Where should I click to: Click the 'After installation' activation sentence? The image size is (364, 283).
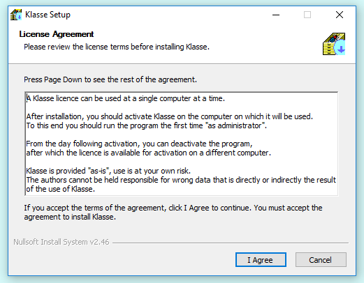pos(169,116)
